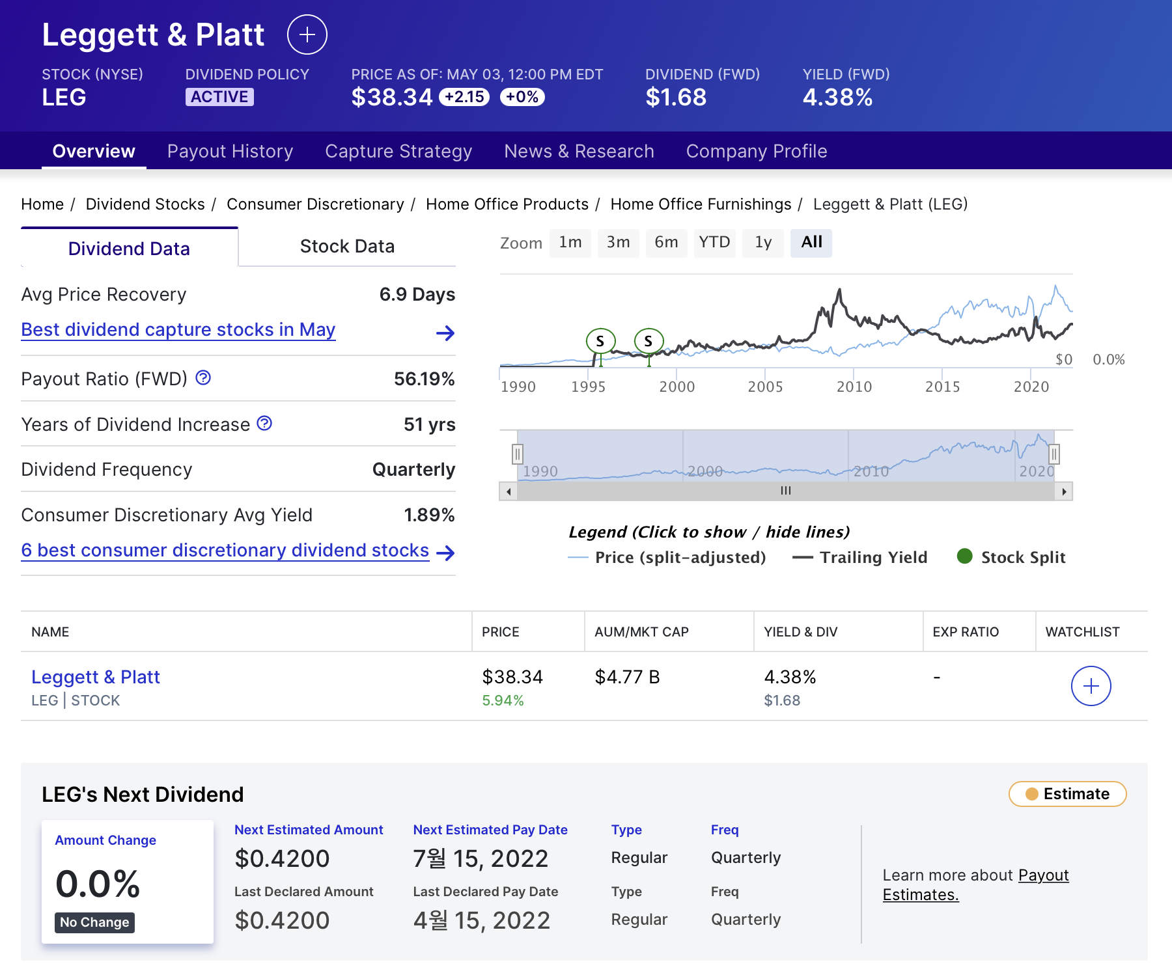Open Years of Dividend Increase info icon
Viewport: 1172px width, 971px height.
[264, 423]
